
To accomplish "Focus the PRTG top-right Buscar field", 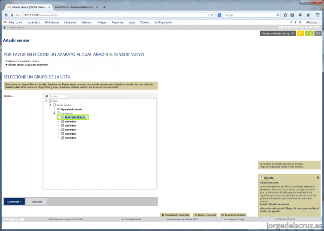I will [x=313, y=22].
